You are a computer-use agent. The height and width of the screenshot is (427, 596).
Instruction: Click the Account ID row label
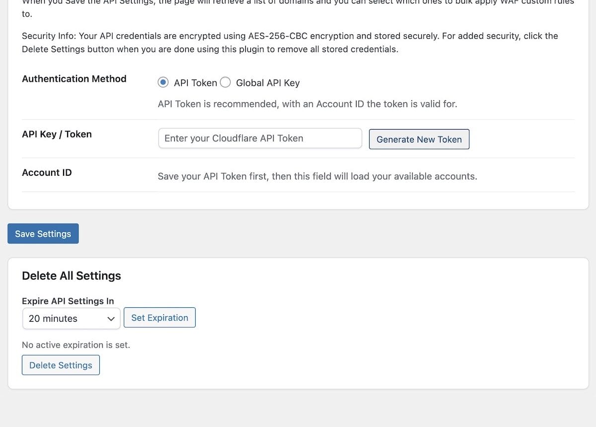tap(47, 172)
